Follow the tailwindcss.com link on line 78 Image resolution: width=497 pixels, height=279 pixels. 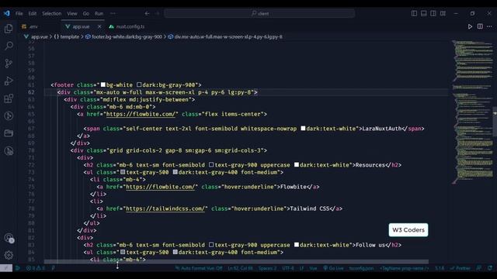coord(165,208)
